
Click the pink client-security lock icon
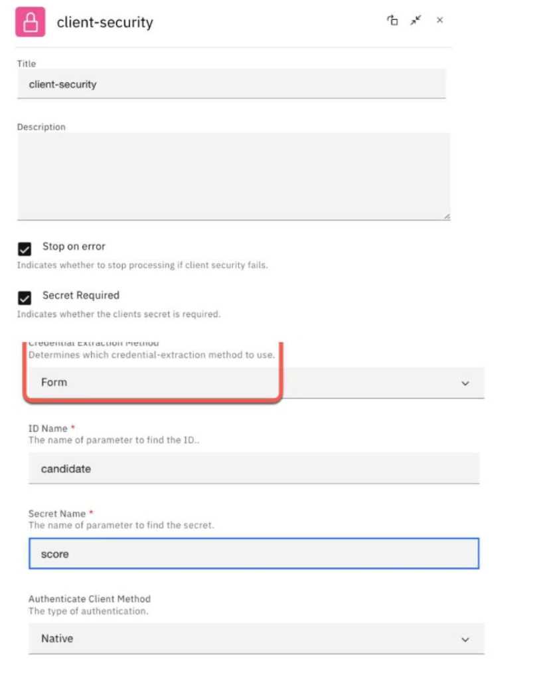point(31,22)
